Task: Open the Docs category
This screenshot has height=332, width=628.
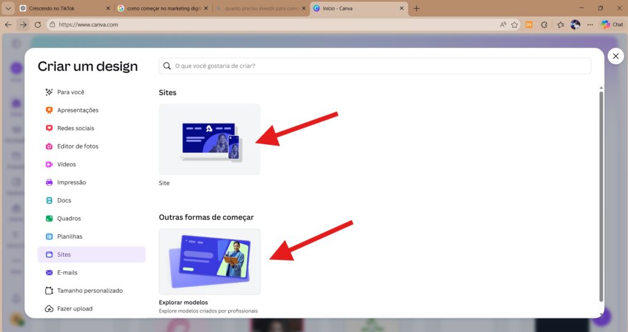Action: [91, 201]
